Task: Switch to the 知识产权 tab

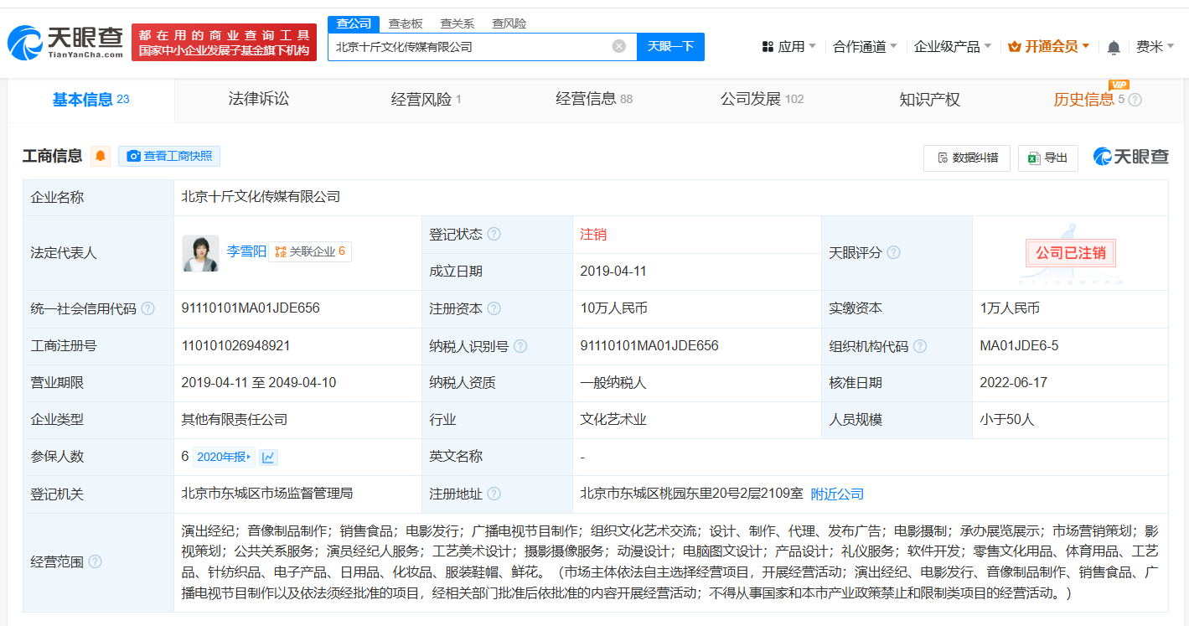Action: (929, 100)
